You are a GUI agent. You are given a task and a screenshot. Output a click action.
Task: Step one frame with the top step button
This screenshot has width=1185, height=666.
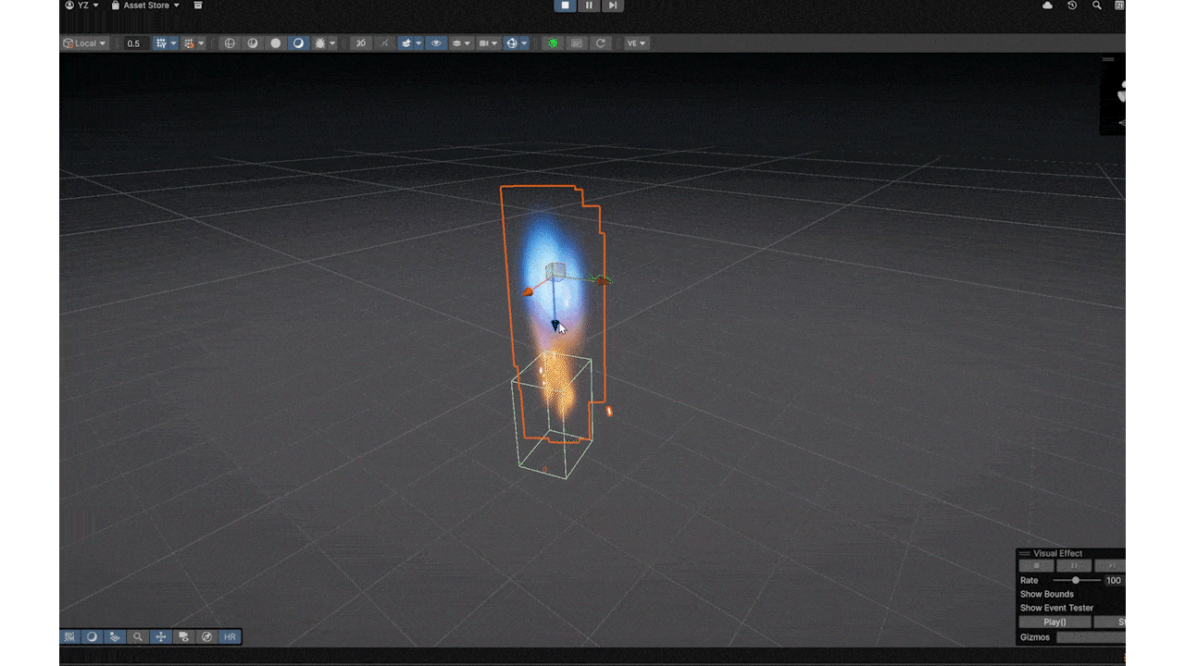612,6
